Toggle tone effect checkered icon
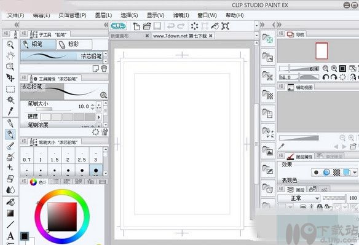The image size is (359, 245). [x=336, y=173]
